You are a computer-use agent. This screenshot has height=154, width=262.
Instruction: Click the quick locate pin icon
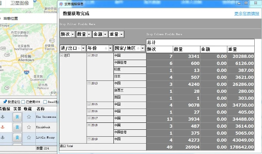pos(5,102)
